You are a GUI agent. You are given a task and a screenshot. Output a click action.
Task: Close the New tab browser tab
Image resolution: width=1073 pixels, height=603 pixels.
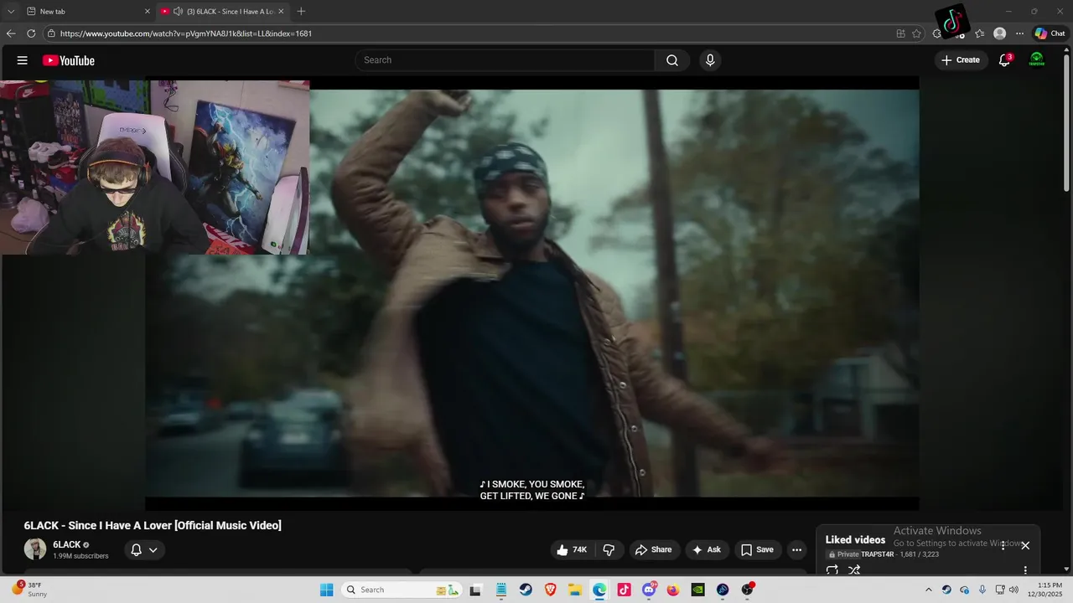(x=148, y=12)
